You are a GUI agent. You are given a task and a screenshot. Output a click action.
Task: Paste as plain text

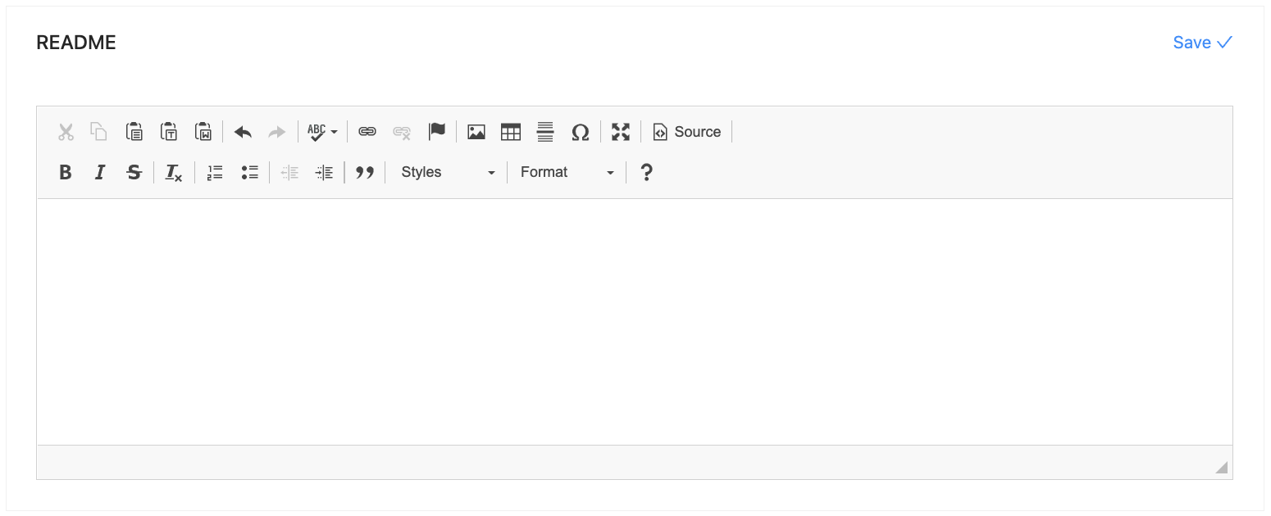tap(169, 131)
